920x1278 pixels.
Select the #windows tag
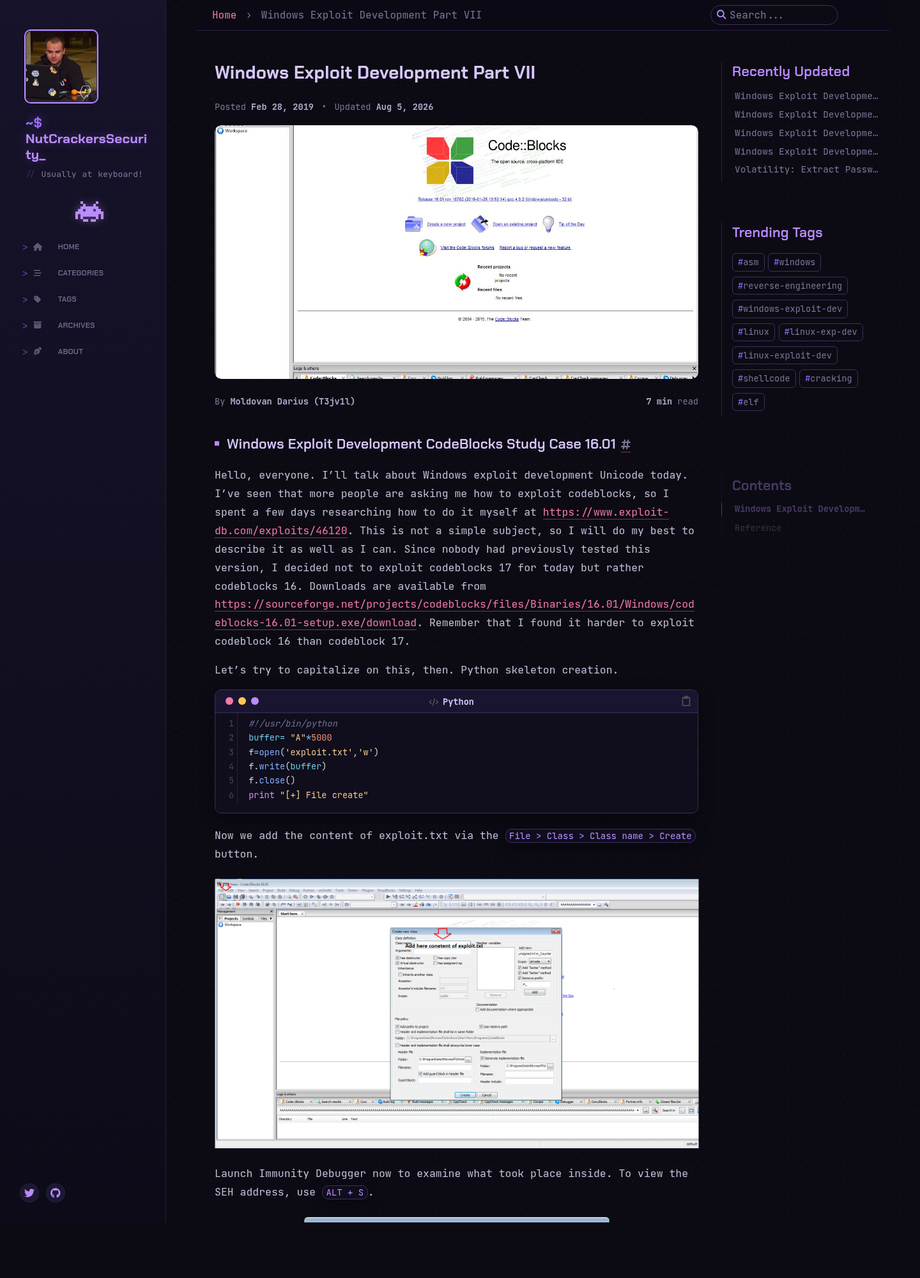(x=794, y=262)
